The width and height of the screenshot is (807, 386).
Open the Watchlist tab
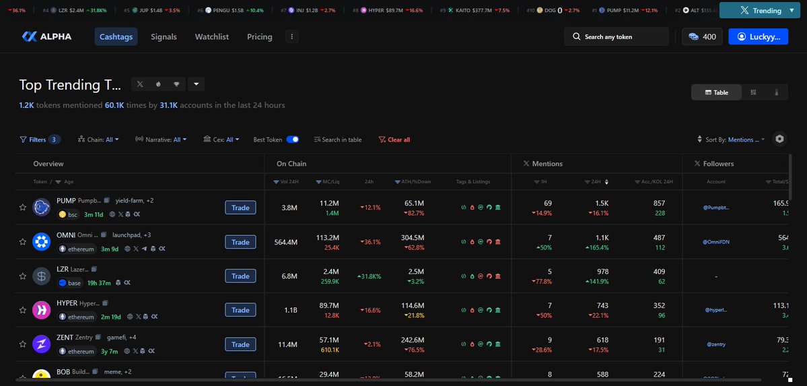212,36
